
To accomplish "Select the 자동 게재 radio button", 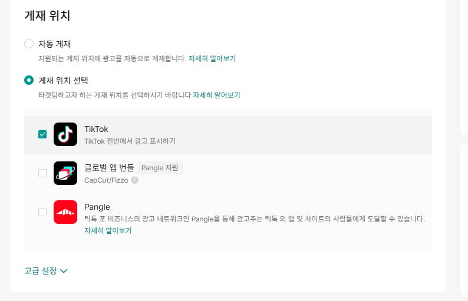I will click(x=29, y=44).
